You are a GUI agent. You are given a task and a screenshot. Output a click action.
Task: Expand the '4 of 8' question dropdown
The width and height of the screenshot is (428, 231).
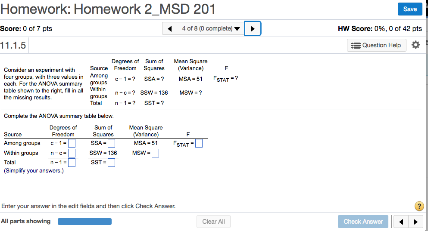click(211, 29)
